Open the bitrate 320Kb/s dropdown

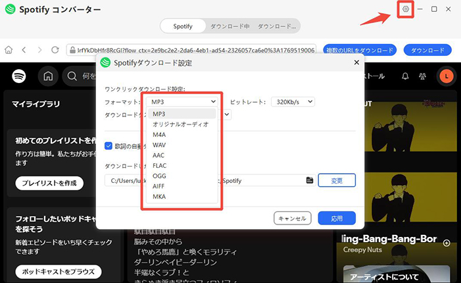tap(293, 102)
